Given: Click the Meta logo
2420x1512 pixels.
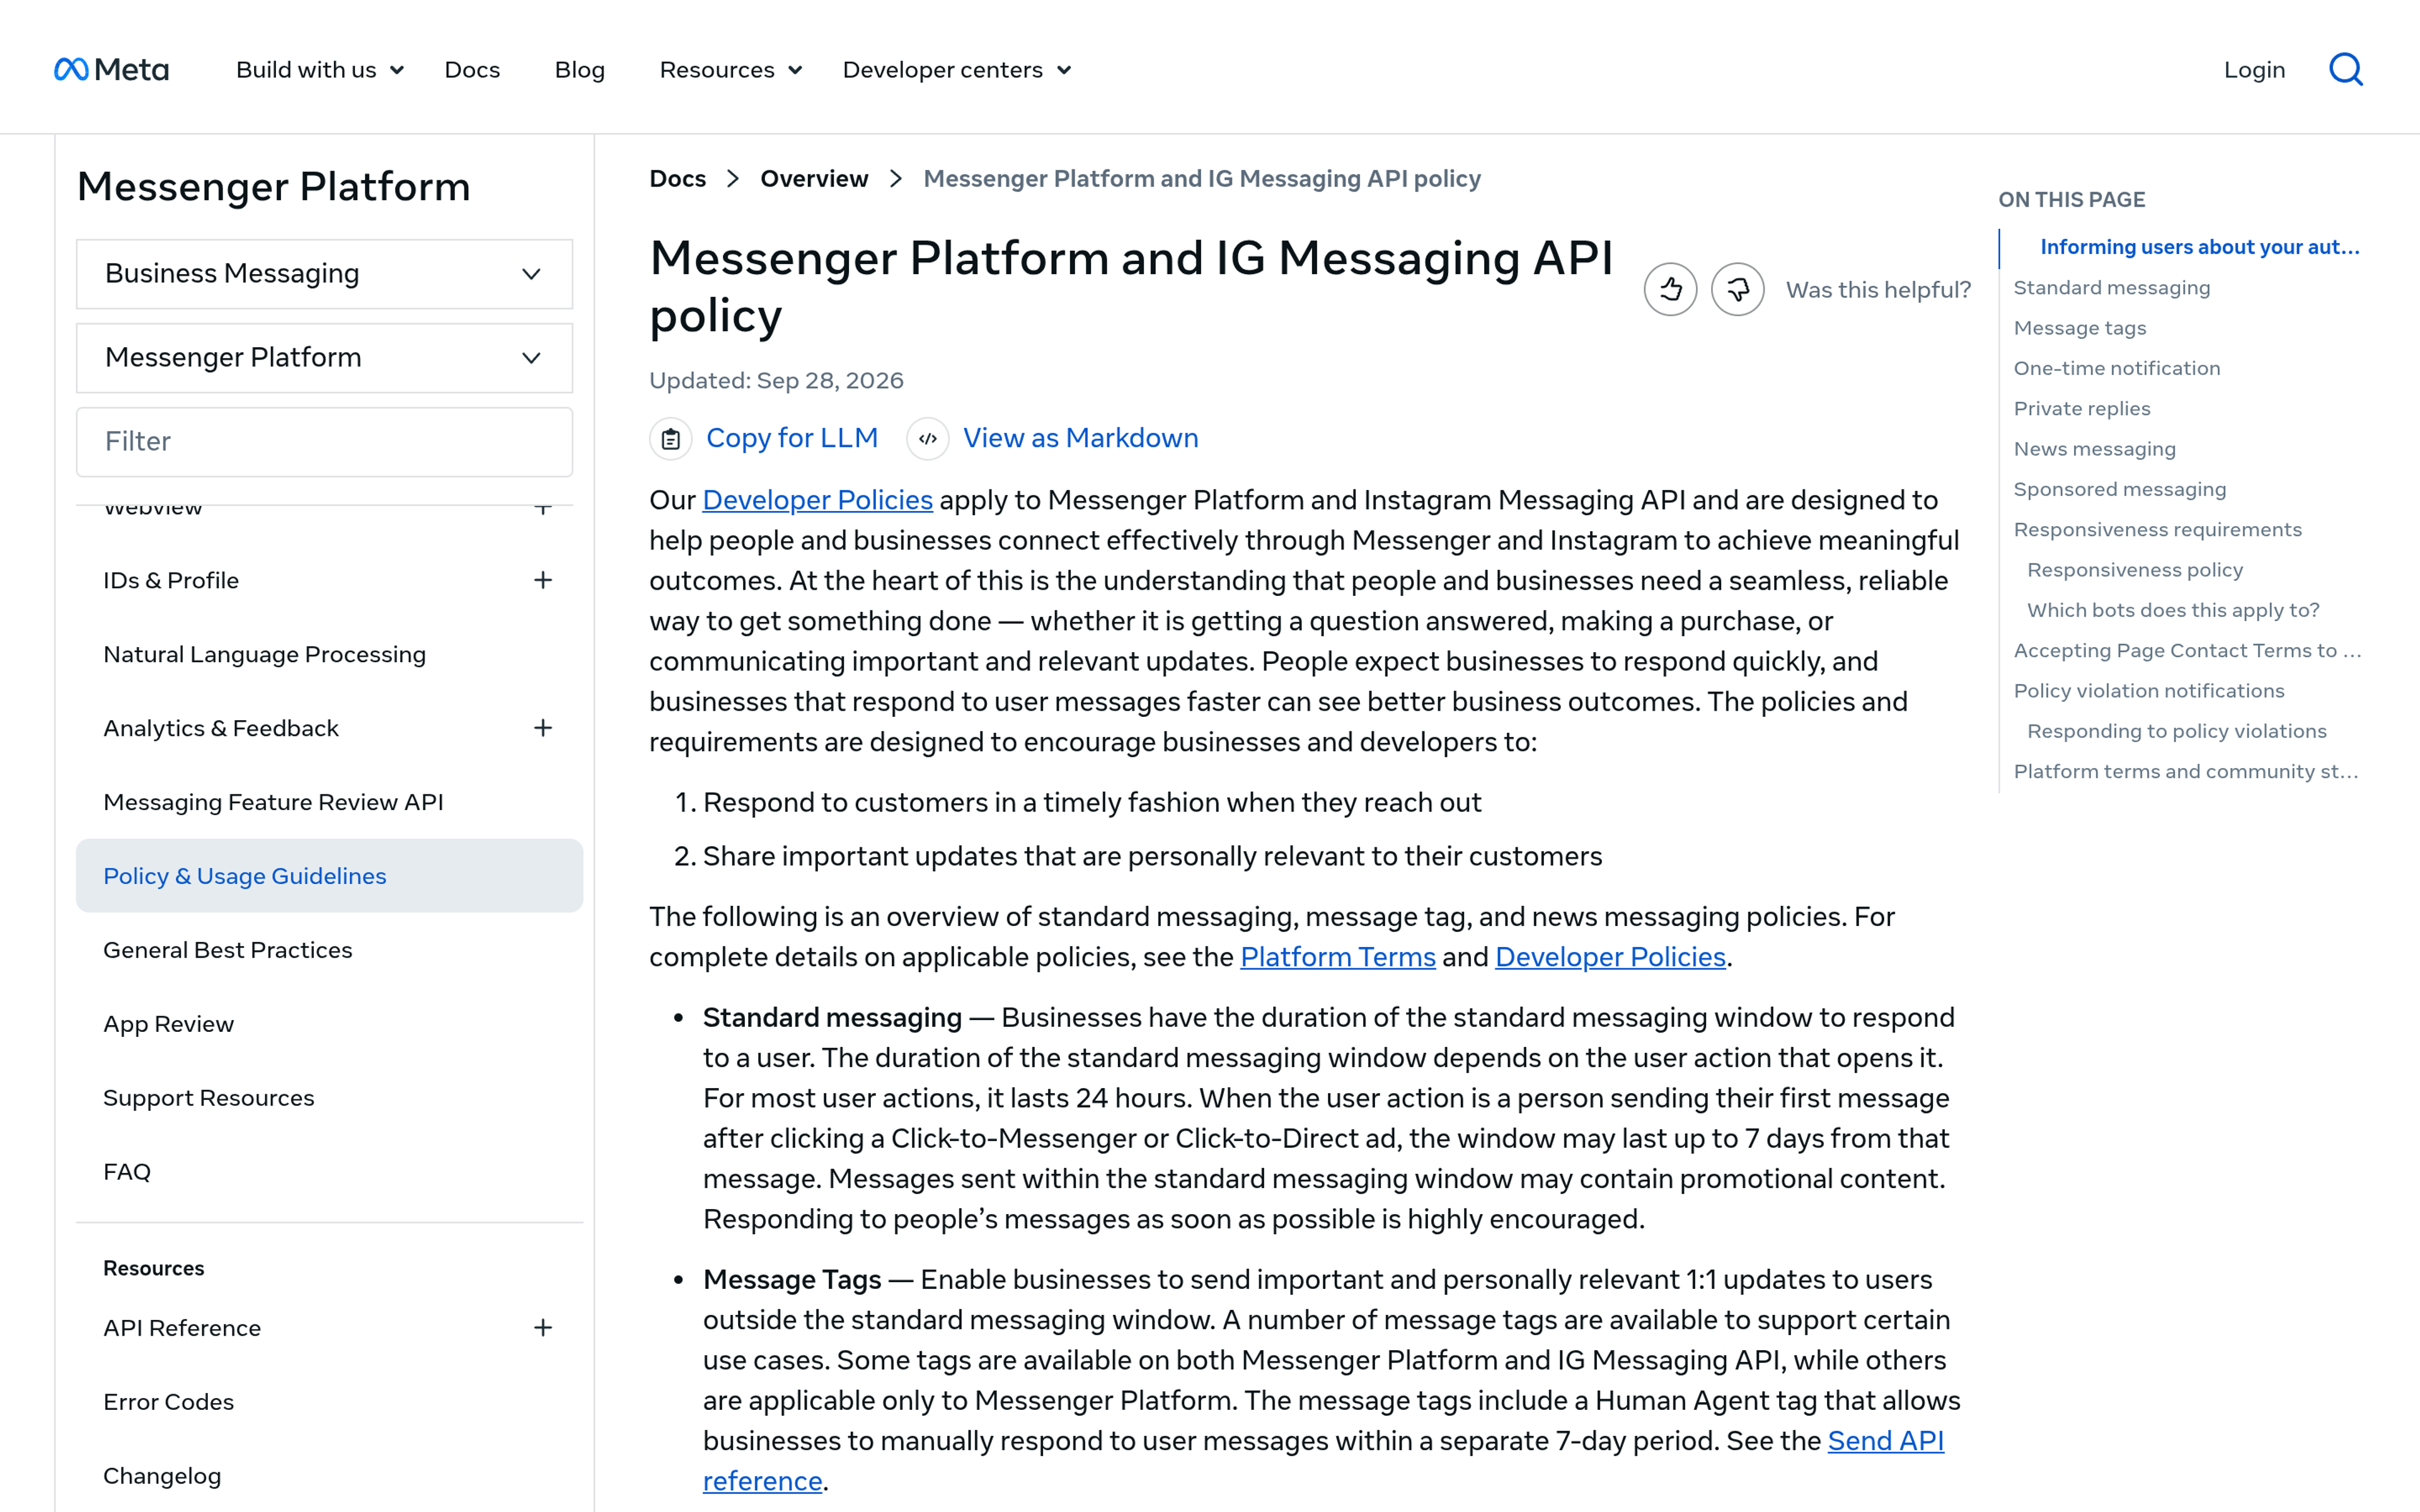Looking at the screenshot, I should [x=111, y=69].
